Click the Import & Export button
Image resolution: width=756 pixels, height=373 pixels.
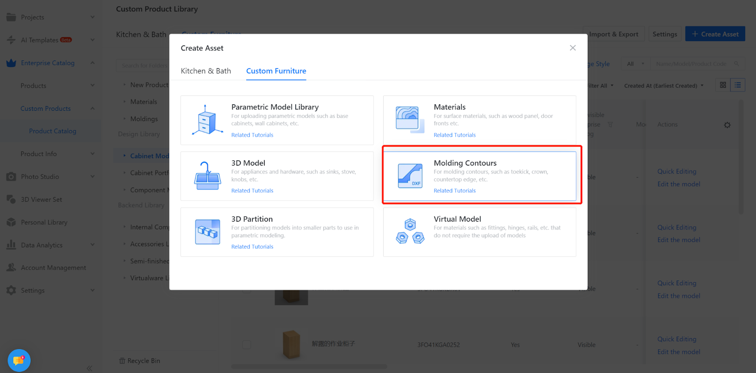click(x=613, y=34)
